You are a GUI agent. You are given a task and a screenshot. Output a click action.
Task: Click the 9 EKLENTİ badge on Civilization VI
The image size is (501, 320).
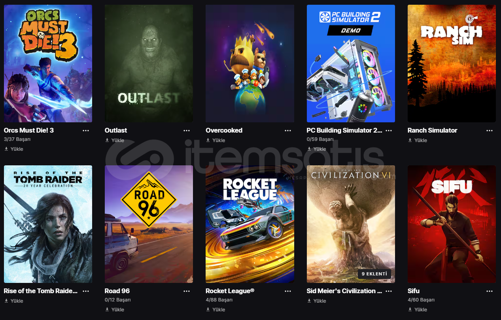pos(374,274)
